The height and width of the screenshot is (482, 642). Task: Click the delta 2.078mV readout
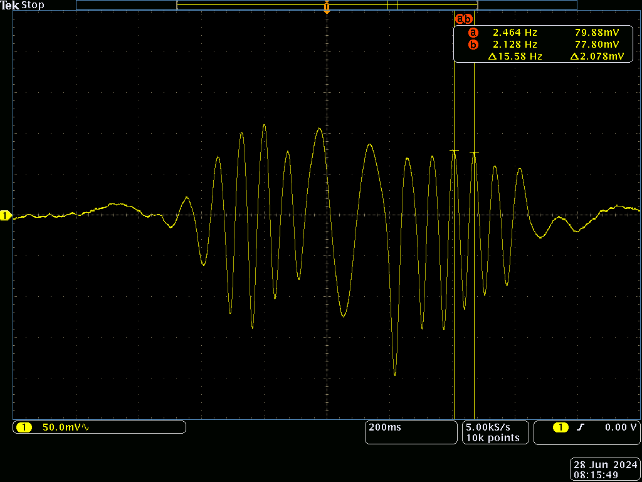click(x=597, y=56)
